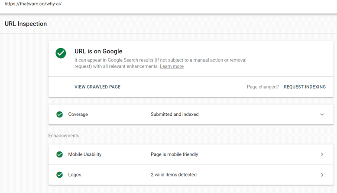Viewport: 337px width, 193px height.
Task: Click the Page changed? prompt text
Action: click(262, 87)
